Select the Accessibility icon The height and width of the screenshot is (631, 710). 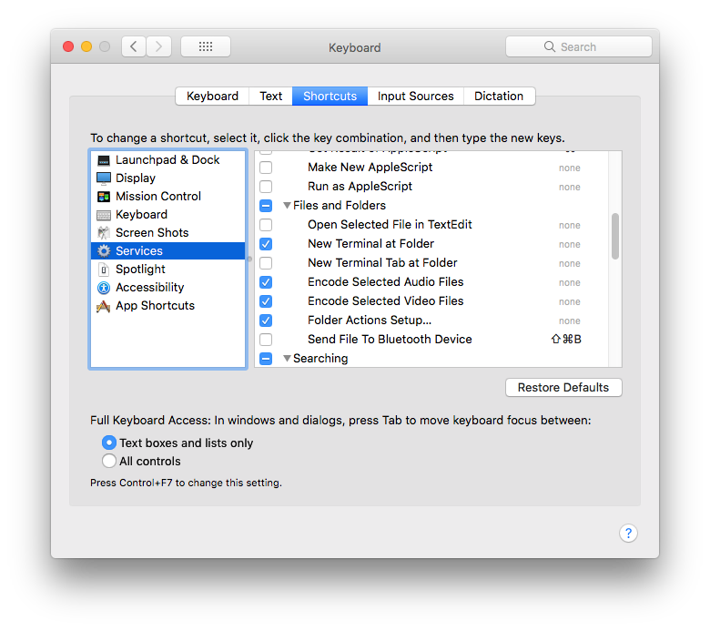104,288
